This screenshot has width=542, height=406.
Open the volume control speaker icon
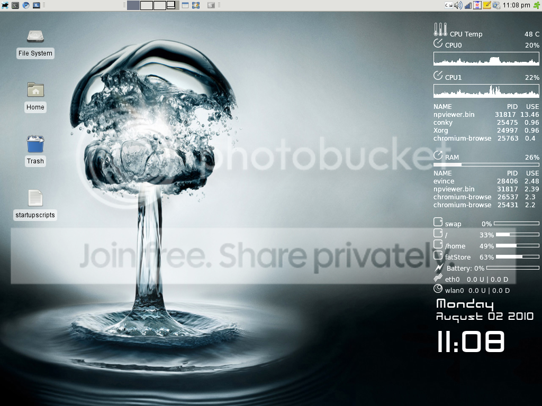tap(458, 5)
